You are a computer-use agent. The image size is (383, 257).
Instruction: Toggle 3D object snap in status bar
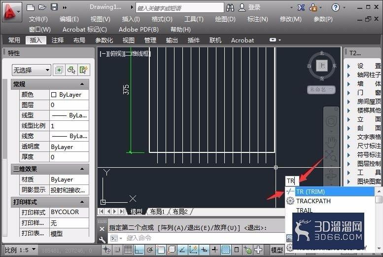(172, 250)
